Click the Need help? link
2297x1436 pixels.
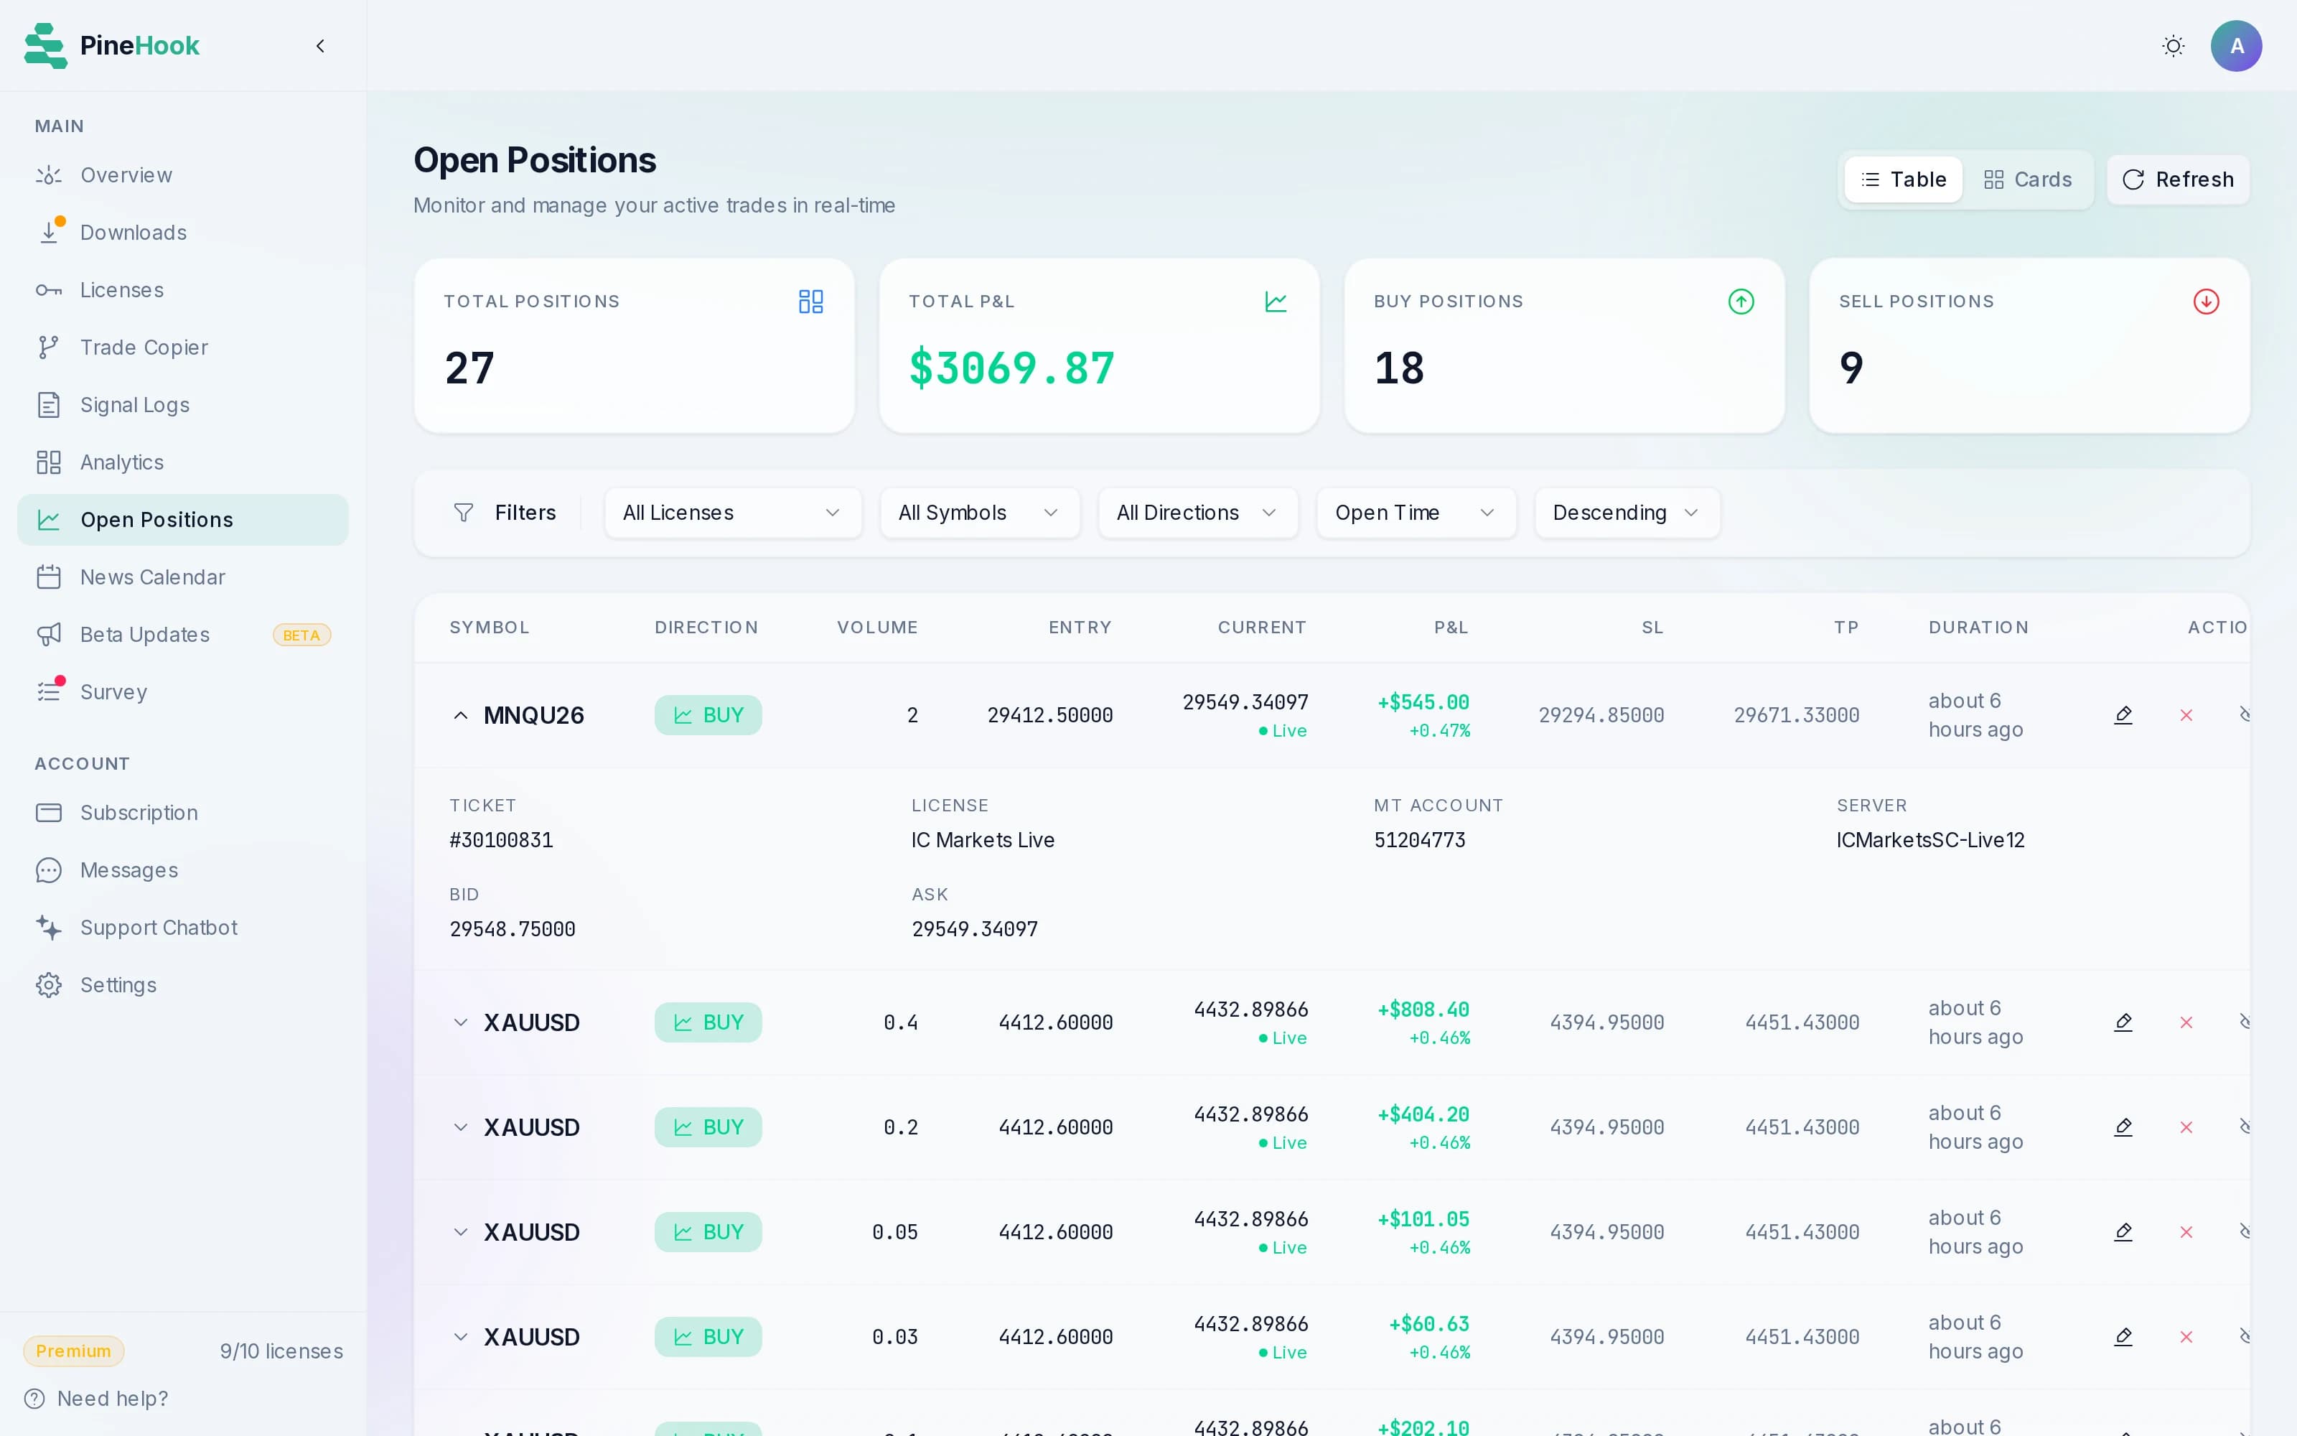[96, 1399]
